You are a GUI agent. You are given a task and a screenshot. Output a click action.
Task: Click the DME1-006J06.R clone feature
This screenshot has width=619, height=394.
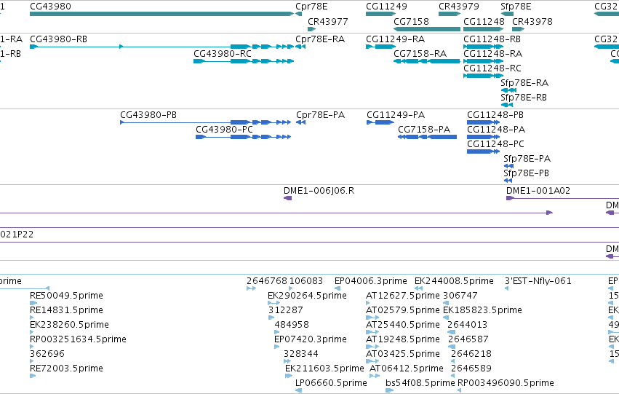288,198
